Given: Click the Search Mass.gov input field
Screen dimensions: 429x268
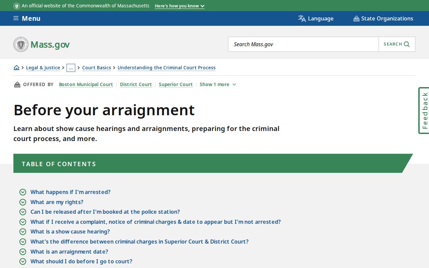Looking at the screenshot, I should [x=303, y=44].
